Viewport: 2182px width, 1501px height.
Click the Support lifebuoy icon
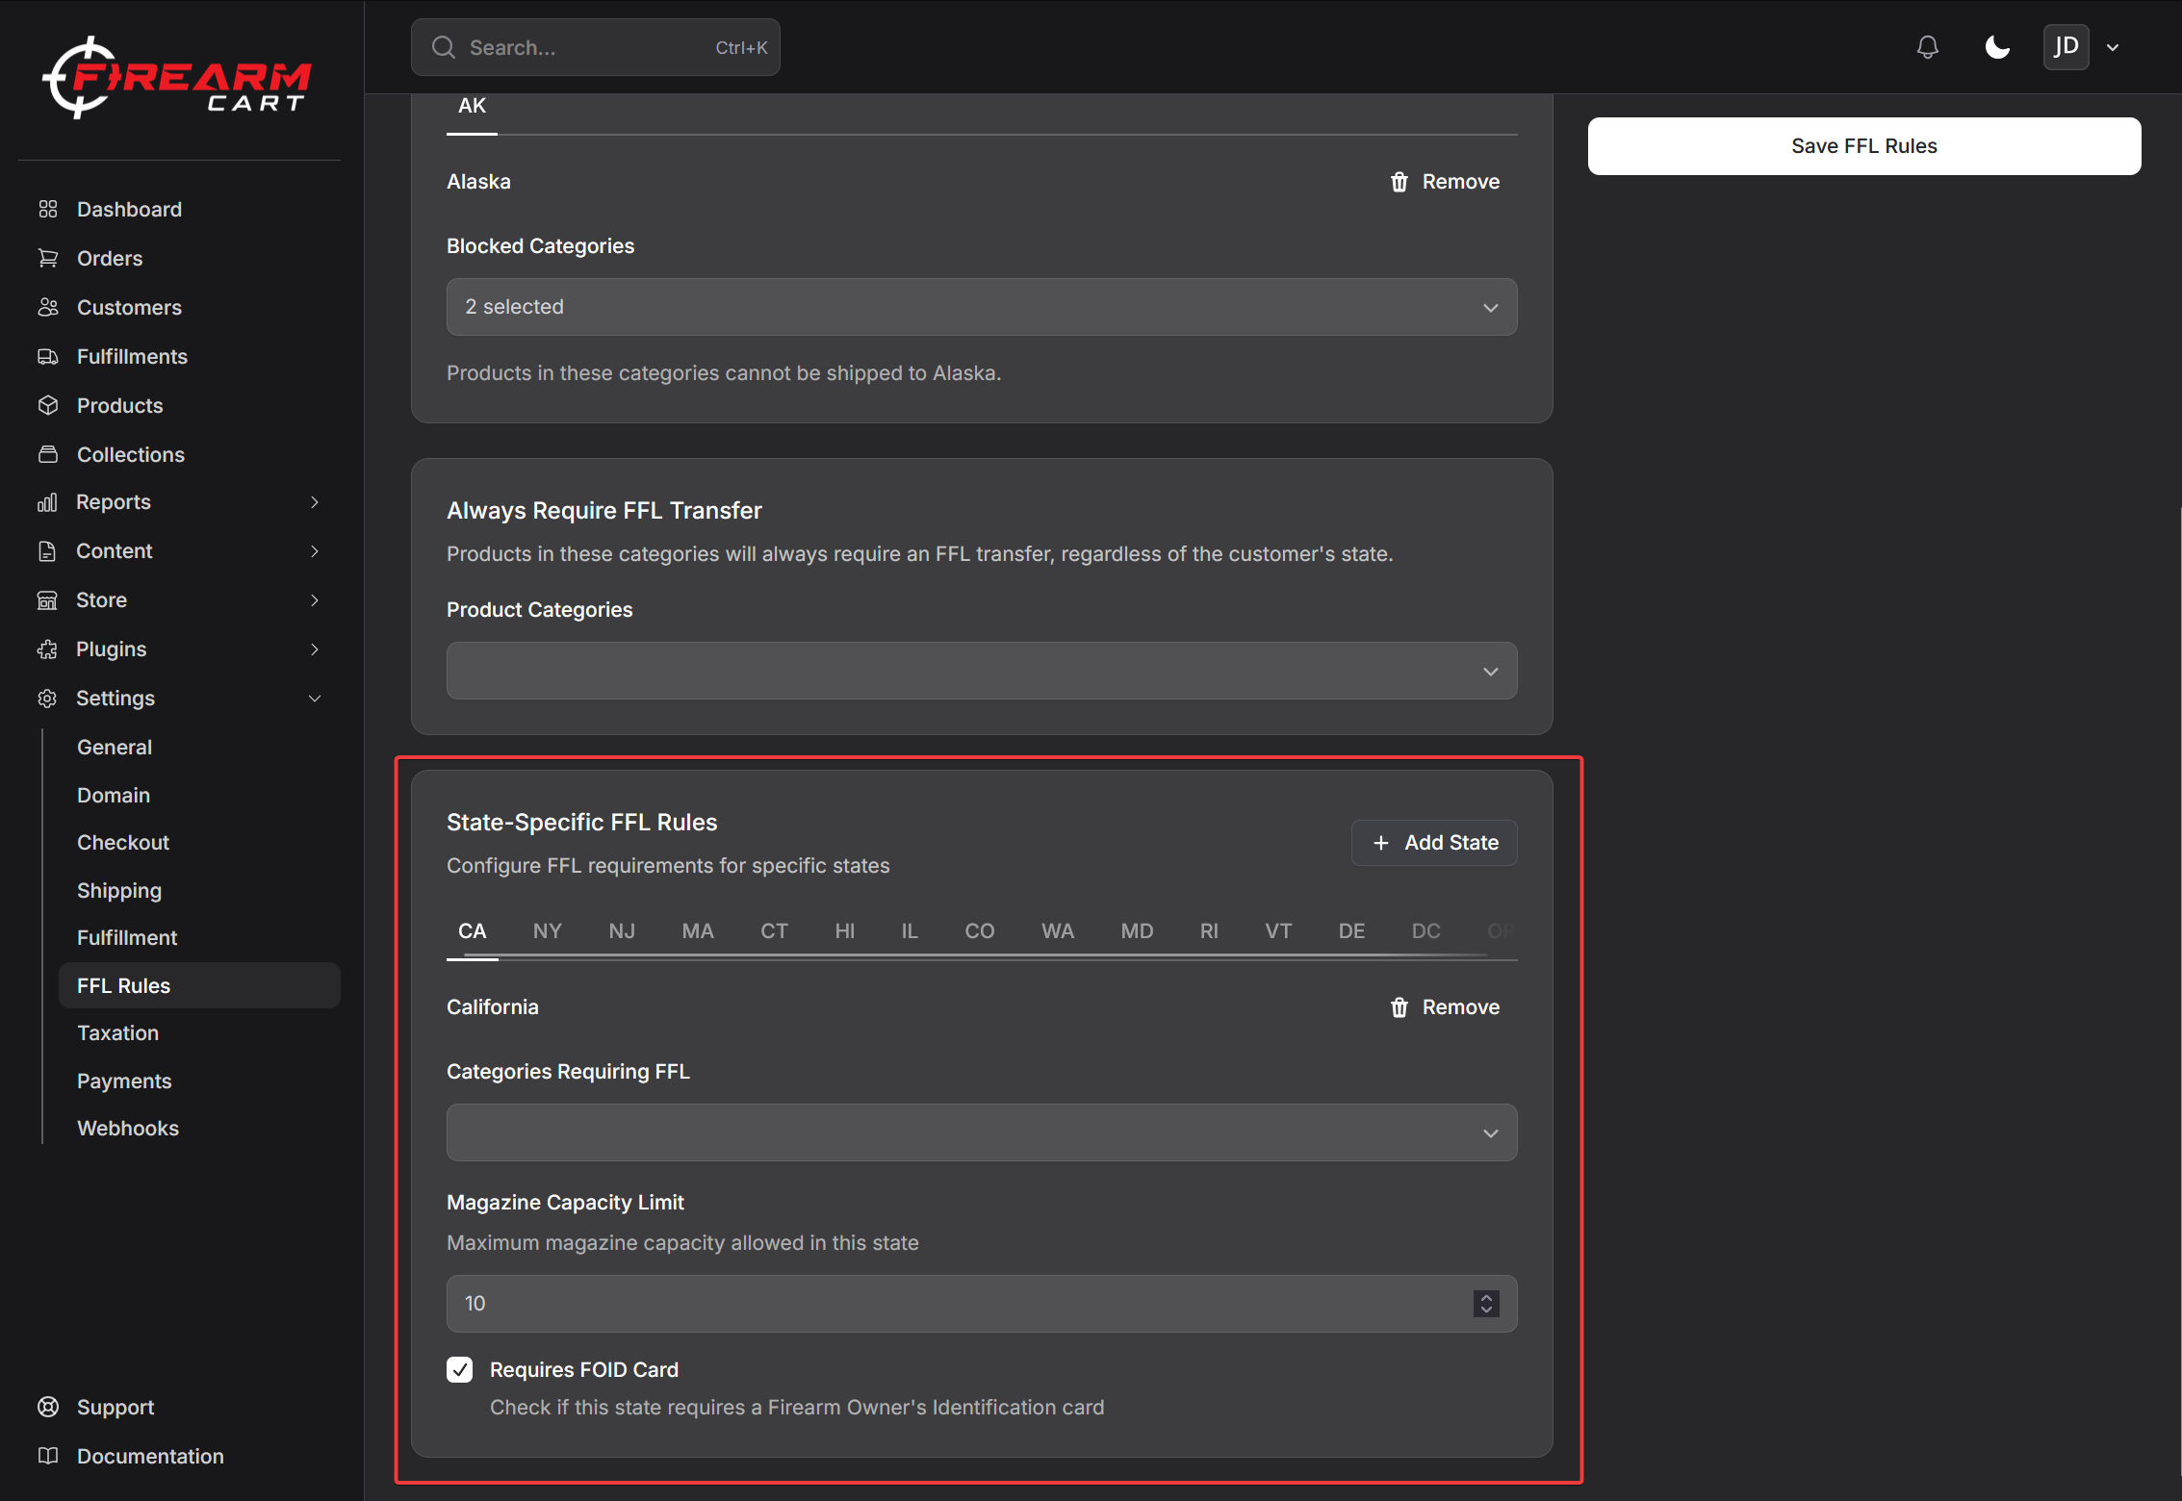click(48, 1407)
